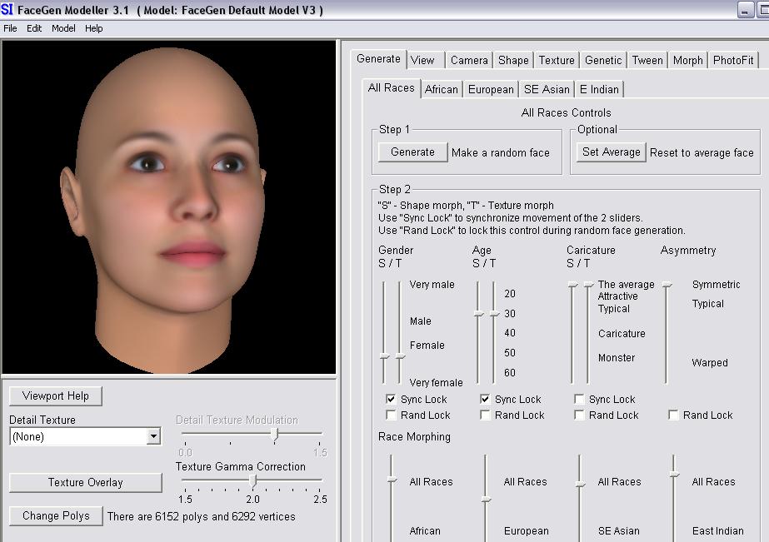
Task: Click the Gender shape slider handle
Action: pos(385,356)
